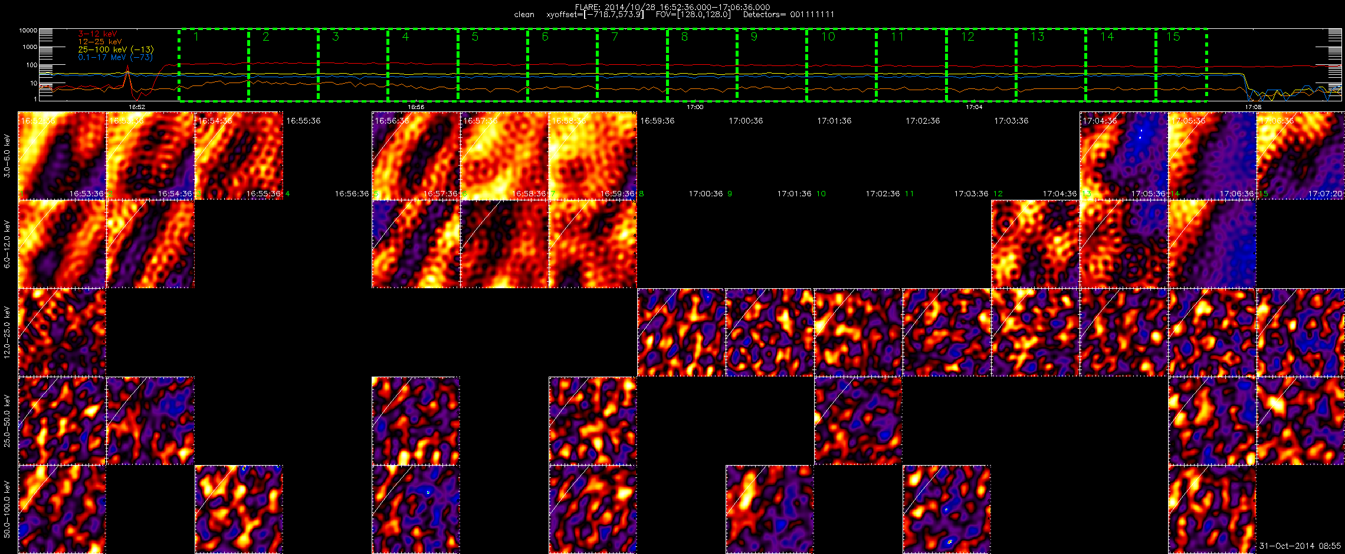The height and width of the screenshot is (554, 1345).
Task: Open the 12-25 keV image starting 16:59:36
Action: click(681, 332)
